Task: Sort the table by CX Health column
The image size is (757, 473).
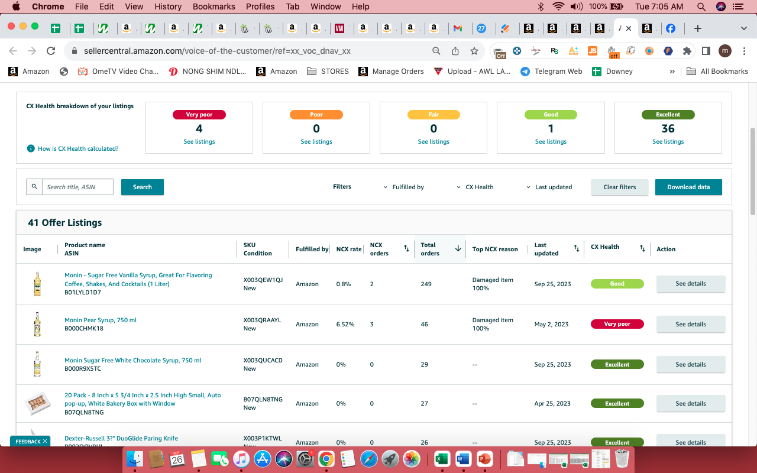Action: coord(642,249)
